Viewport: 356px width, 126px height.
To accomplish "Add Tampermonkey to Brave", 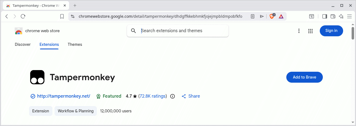I will tap(304, 77).
